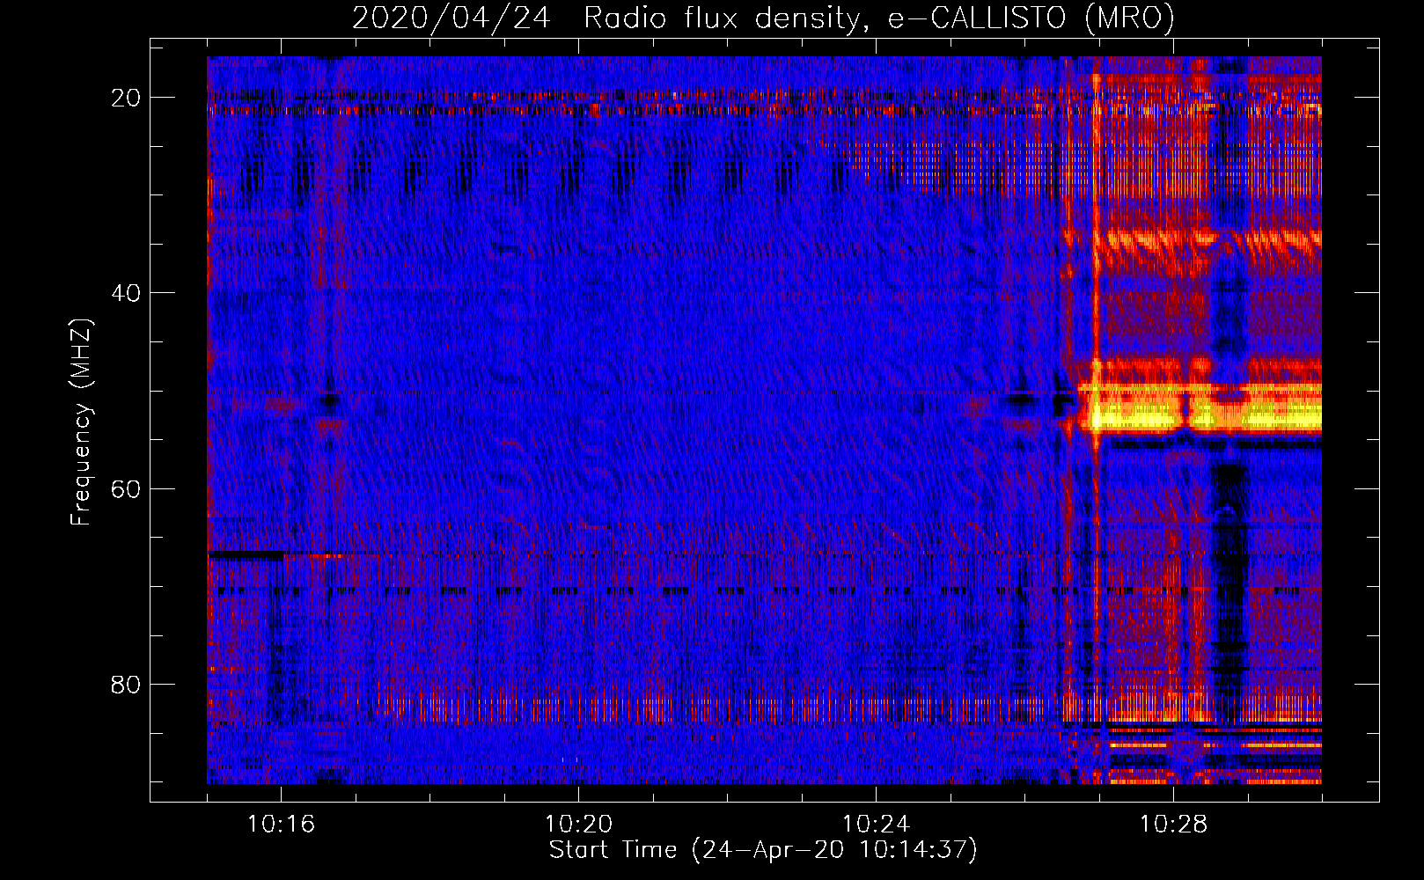Select the 60 frequency tick label
This screenshot has width=1424, height=880.
tap(127, 488)
